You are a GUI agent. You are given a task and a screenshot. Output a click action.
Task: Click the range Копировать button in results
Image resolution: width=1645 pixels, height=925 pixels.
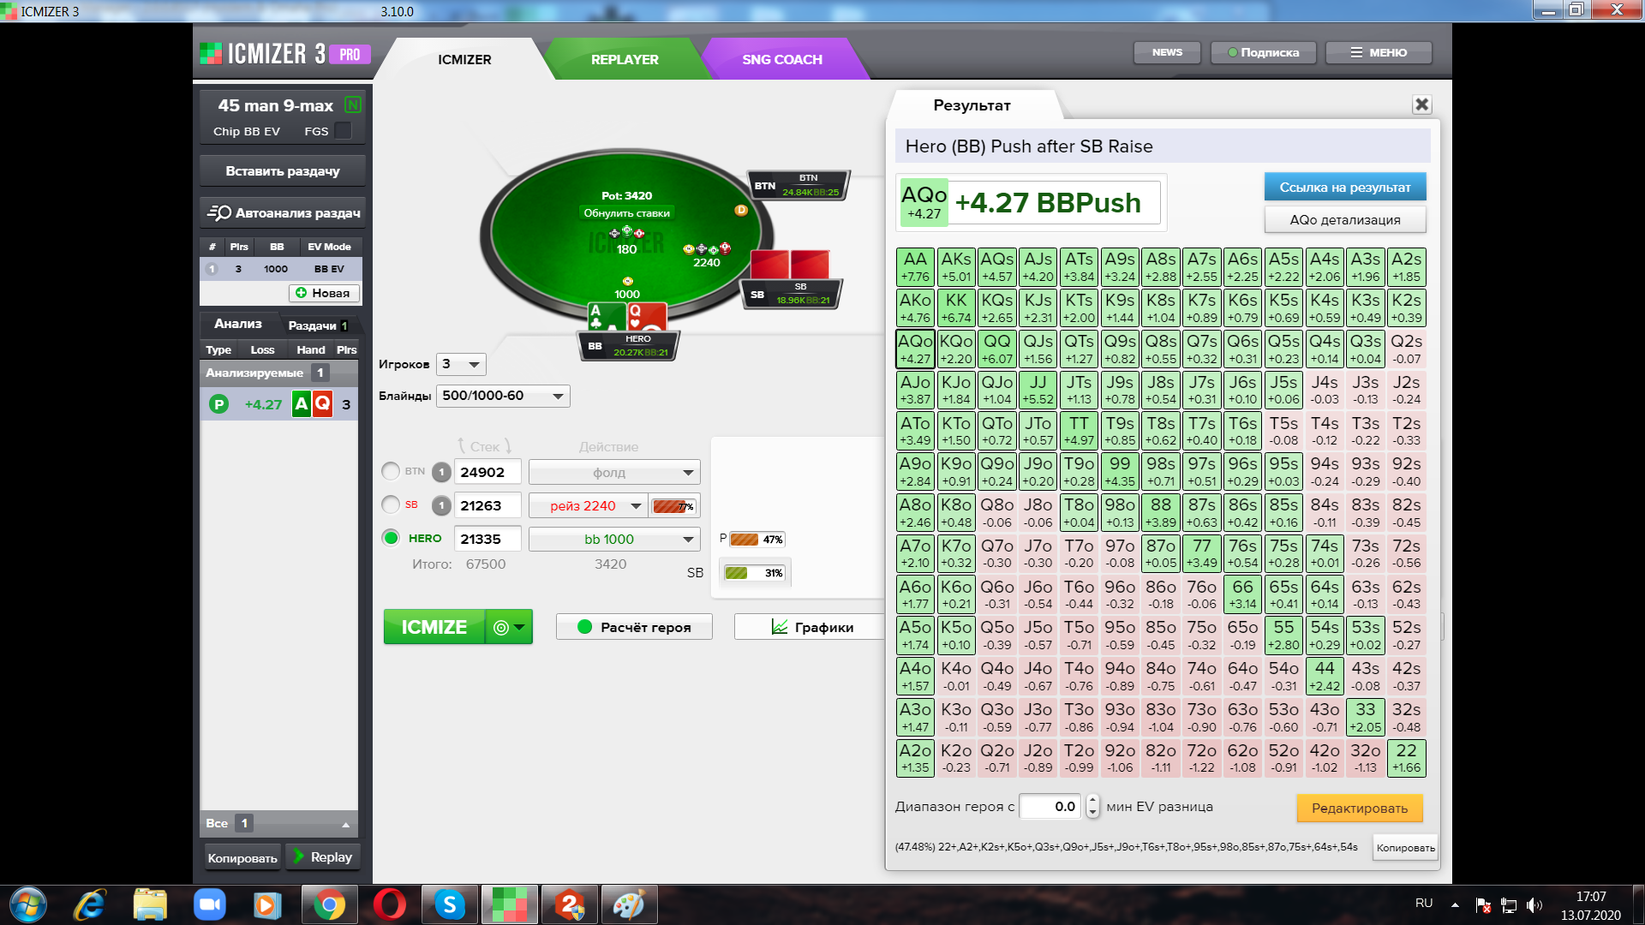(1405, 848)
